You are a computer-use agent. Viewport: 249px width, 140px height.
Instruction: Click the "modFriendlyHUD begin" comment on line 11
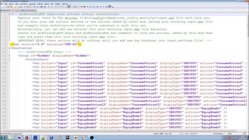[x=44, y=52]
